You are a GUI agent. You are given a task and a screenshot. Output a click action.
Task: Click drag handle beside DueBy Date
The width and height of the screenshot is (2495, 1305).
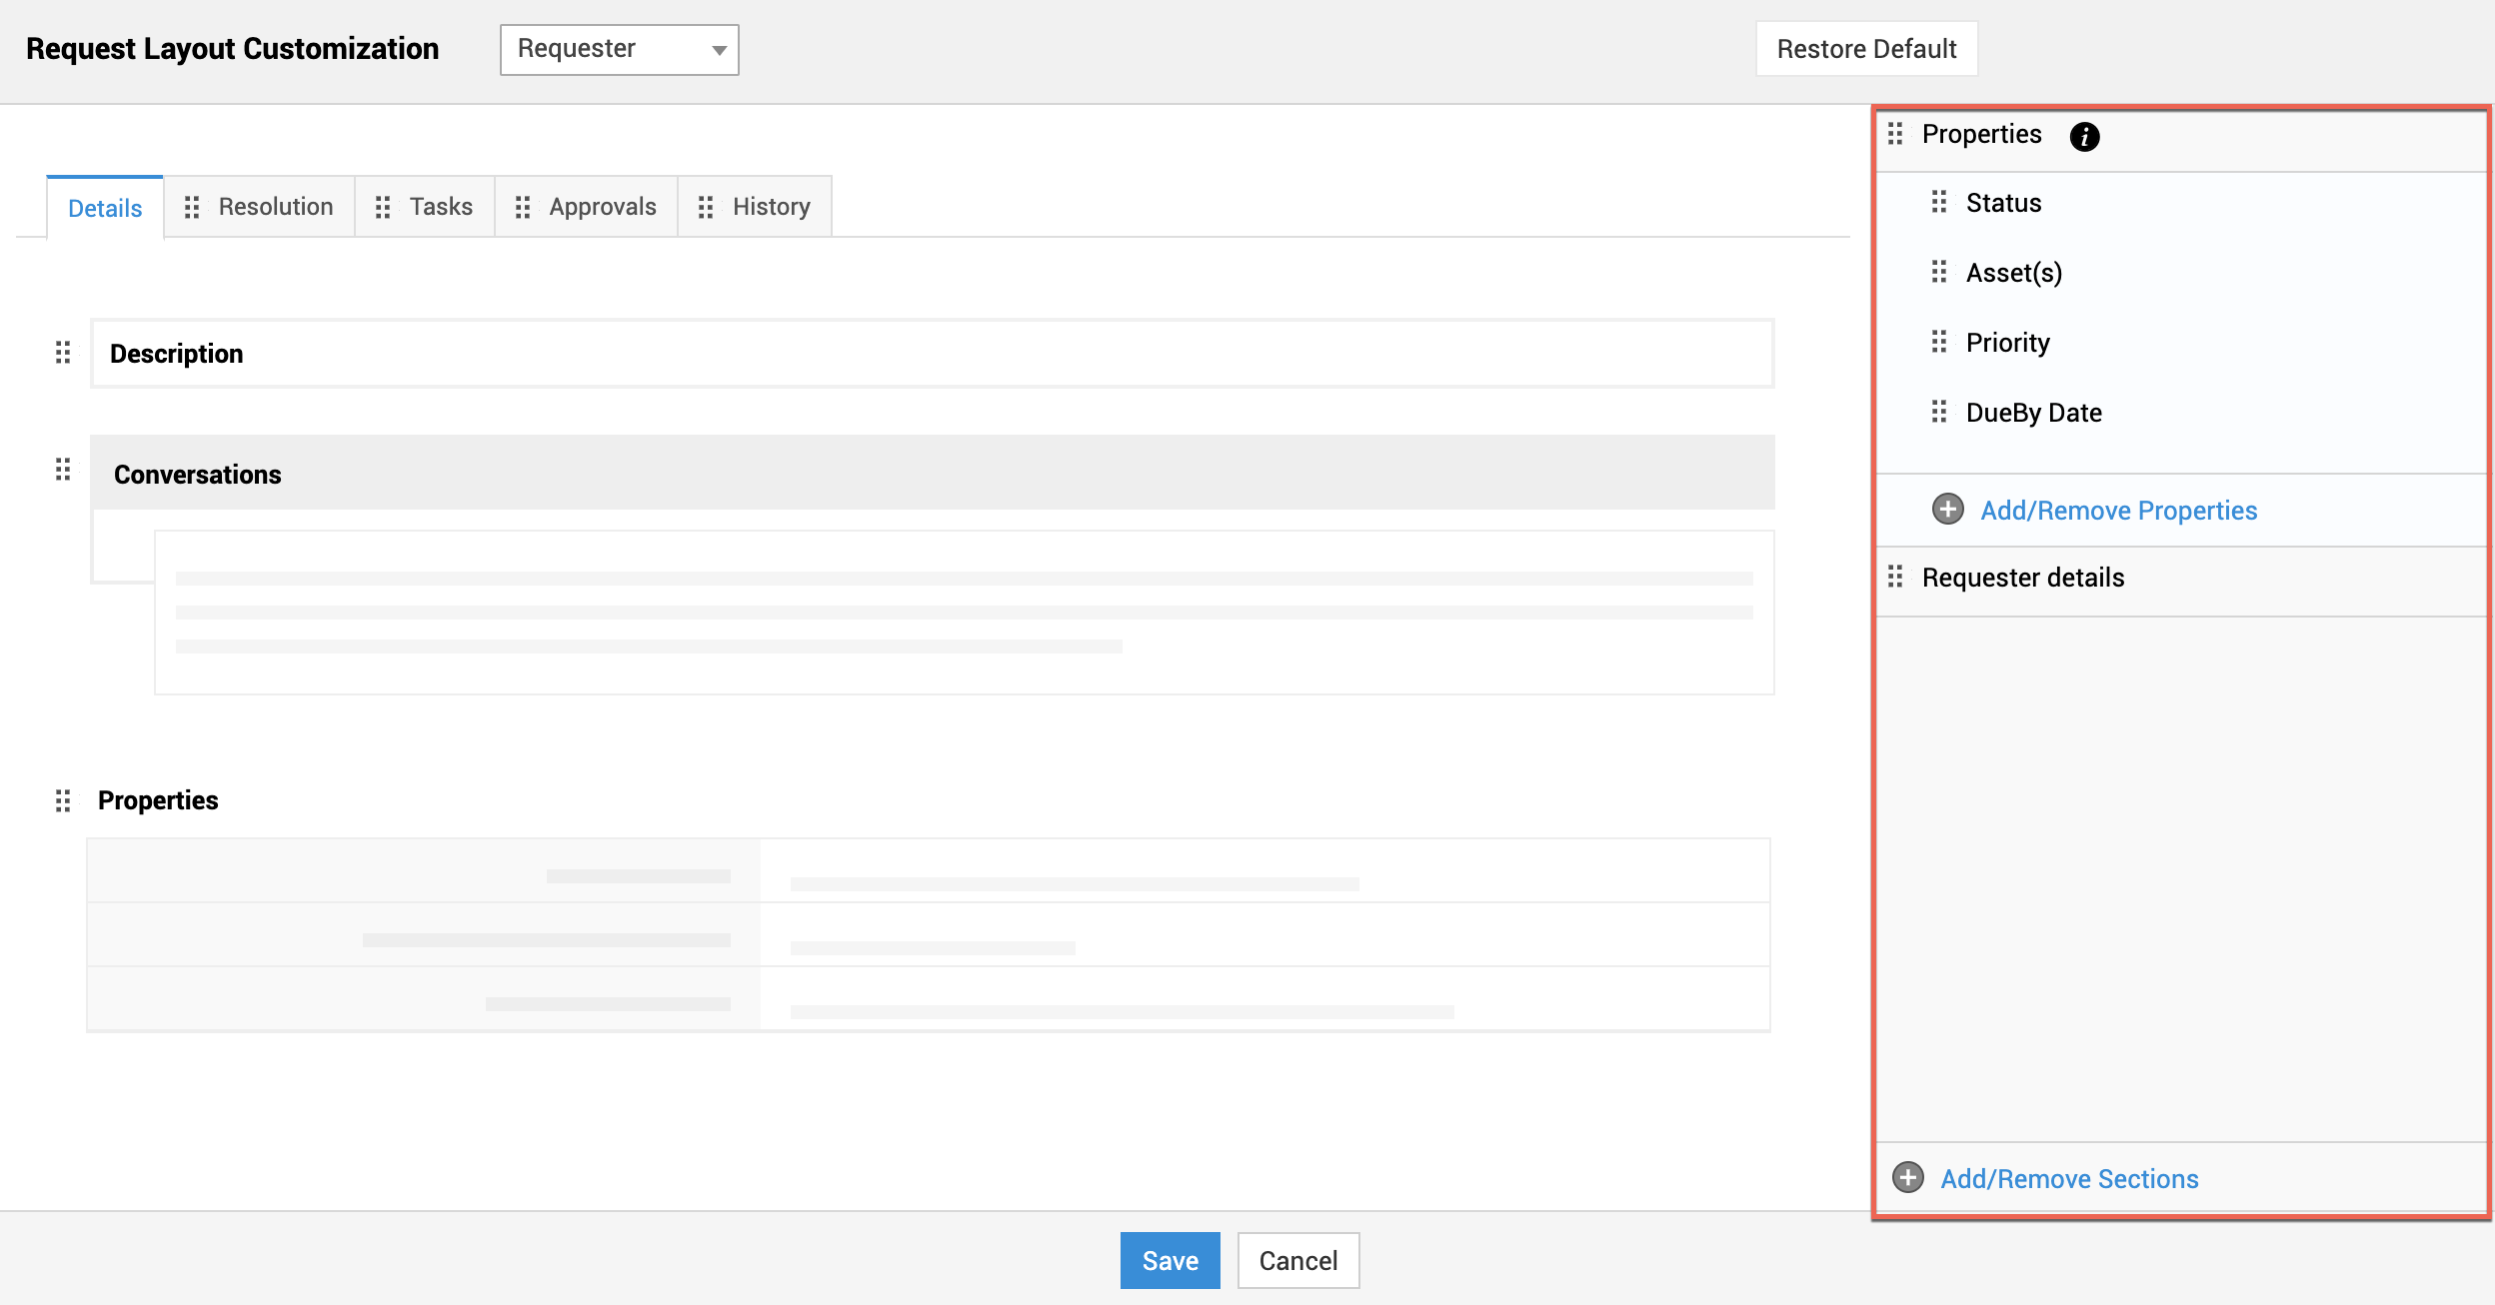pyautogui.click(x=1939, y=412)
